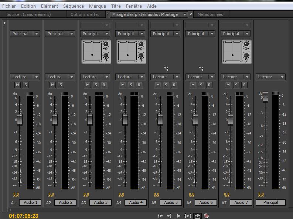
Task: Click the center knob on Audio 3 panner
Action: tap(106, 44)
